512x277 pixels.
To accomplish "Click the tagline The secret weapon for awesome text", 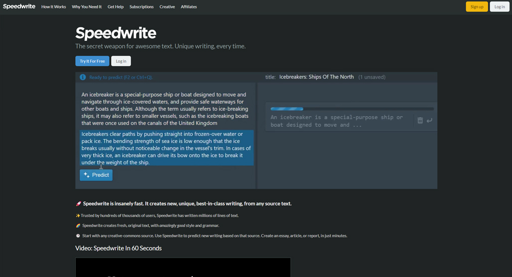I will click(160, 46).
